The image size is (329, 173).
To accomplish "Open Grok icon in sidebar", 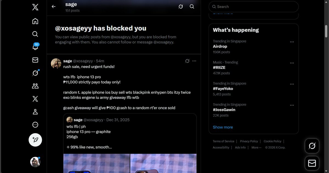I will [x=35, y=73].
